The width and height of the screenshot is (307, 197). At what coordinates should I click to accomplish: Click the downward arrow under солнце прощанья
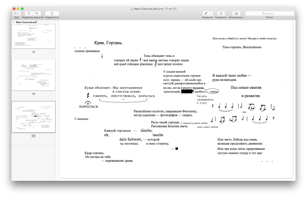102,56
